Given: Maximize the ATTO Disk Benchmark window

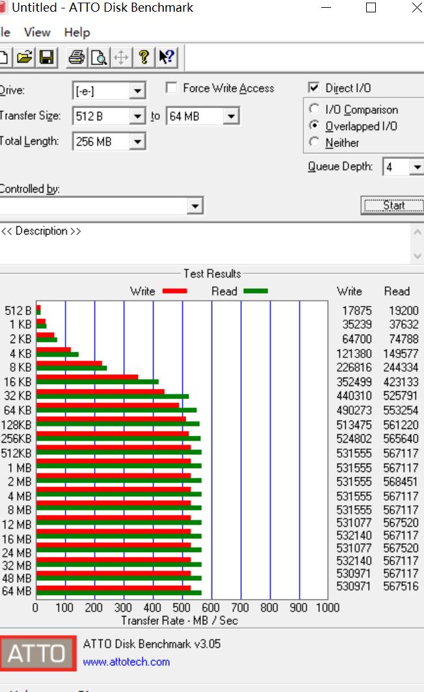Looking at the screenshot, I should pos(371,8).
